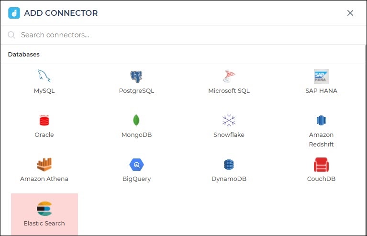Click the blue app logo beside Add Connector
Image resolution: width=367 pixels, height=236 pixels.
[x=14, y=13]
